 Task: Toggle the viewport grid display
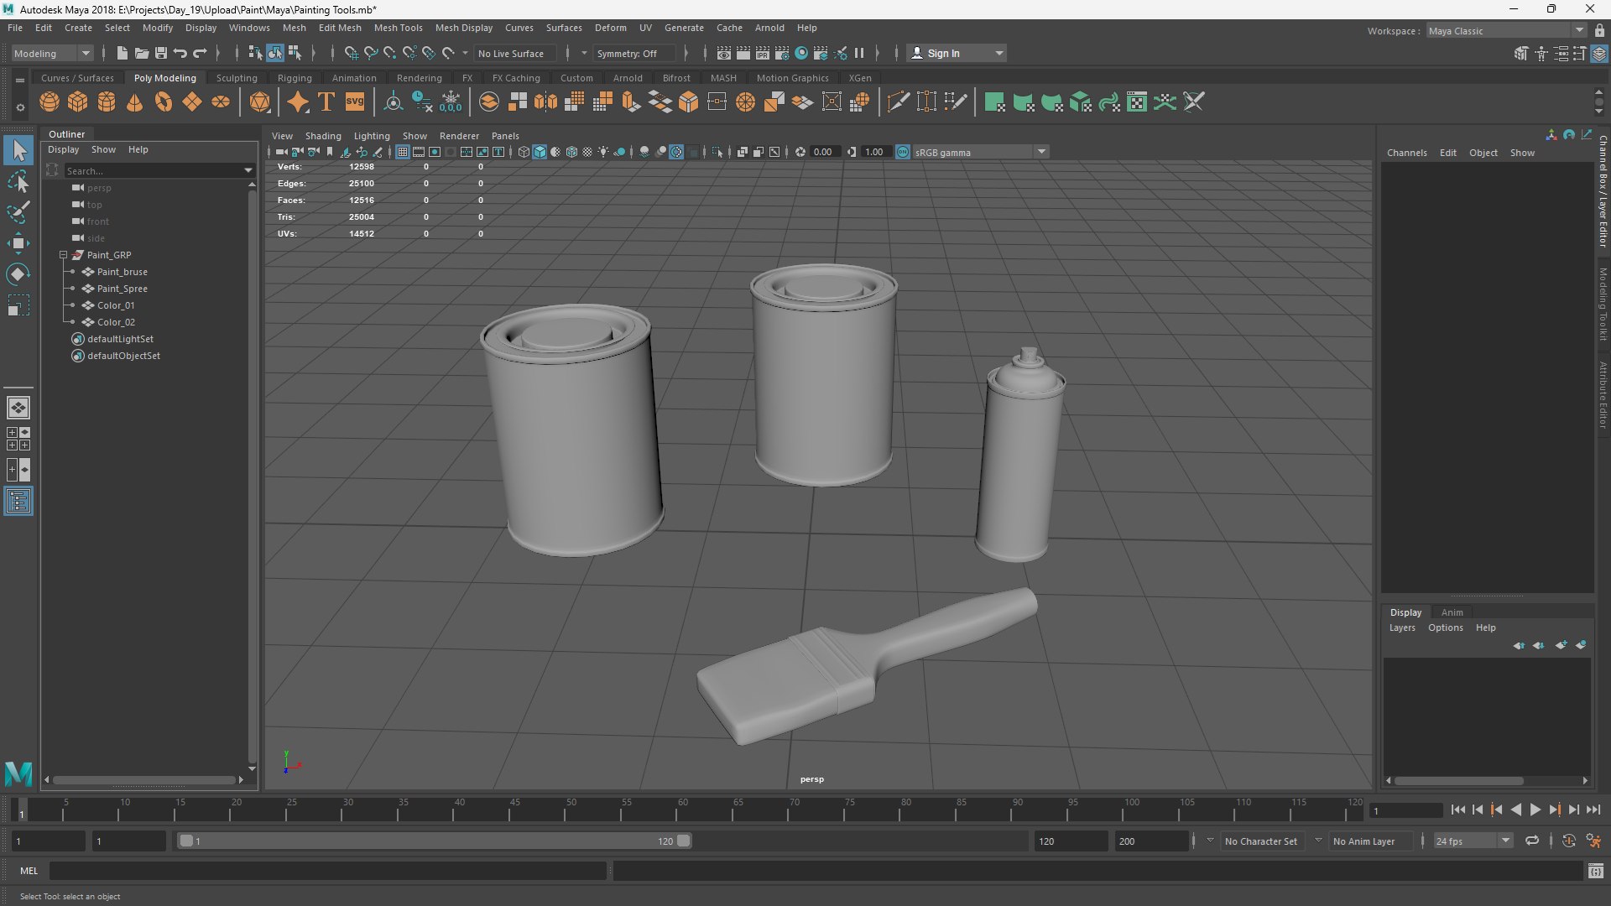click(403, 152)
